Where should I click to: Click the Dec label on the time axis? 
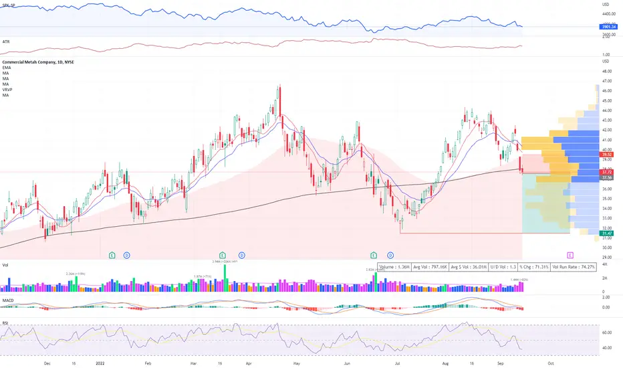coord(47,363)
